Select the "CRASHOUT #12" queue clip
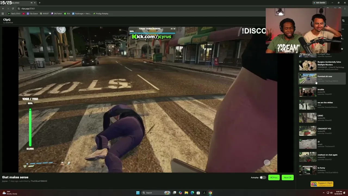Image resolution: width=348 pixels, height=196 pixels. pos(322,131)
